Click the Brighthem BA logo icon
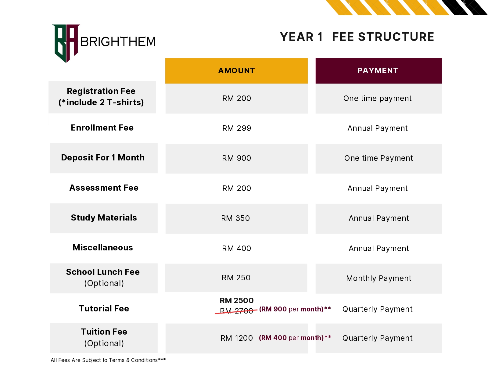This screenshot has width=488, height=366. pyautogui.click(x=66, y=43)
